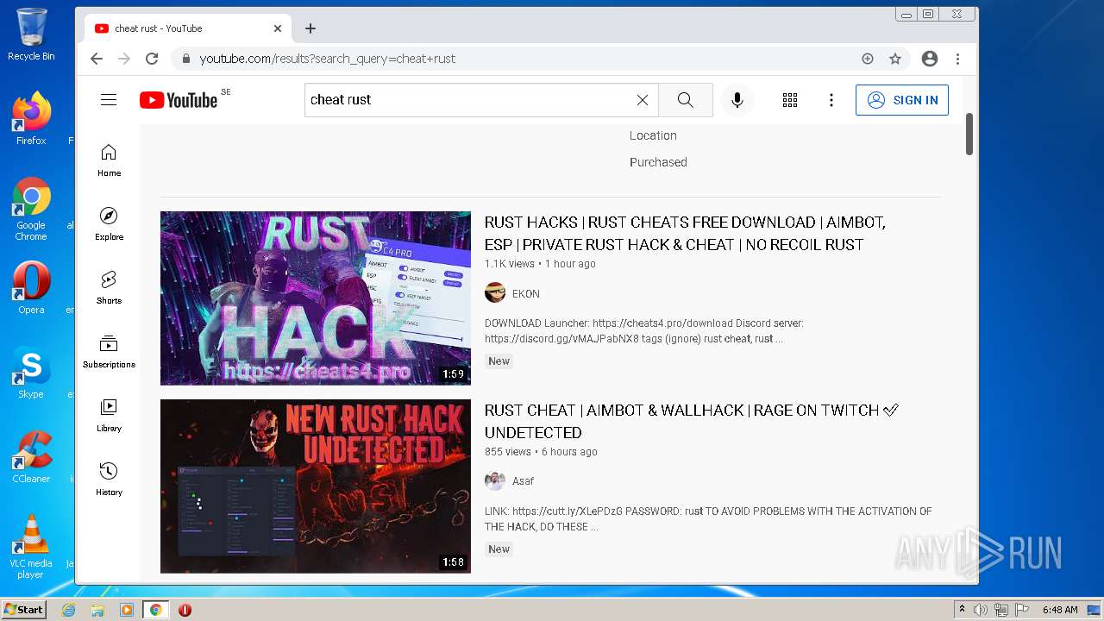1104x621 pixels.
Task: Click the SIGN IN button
Action: [902, 100]
